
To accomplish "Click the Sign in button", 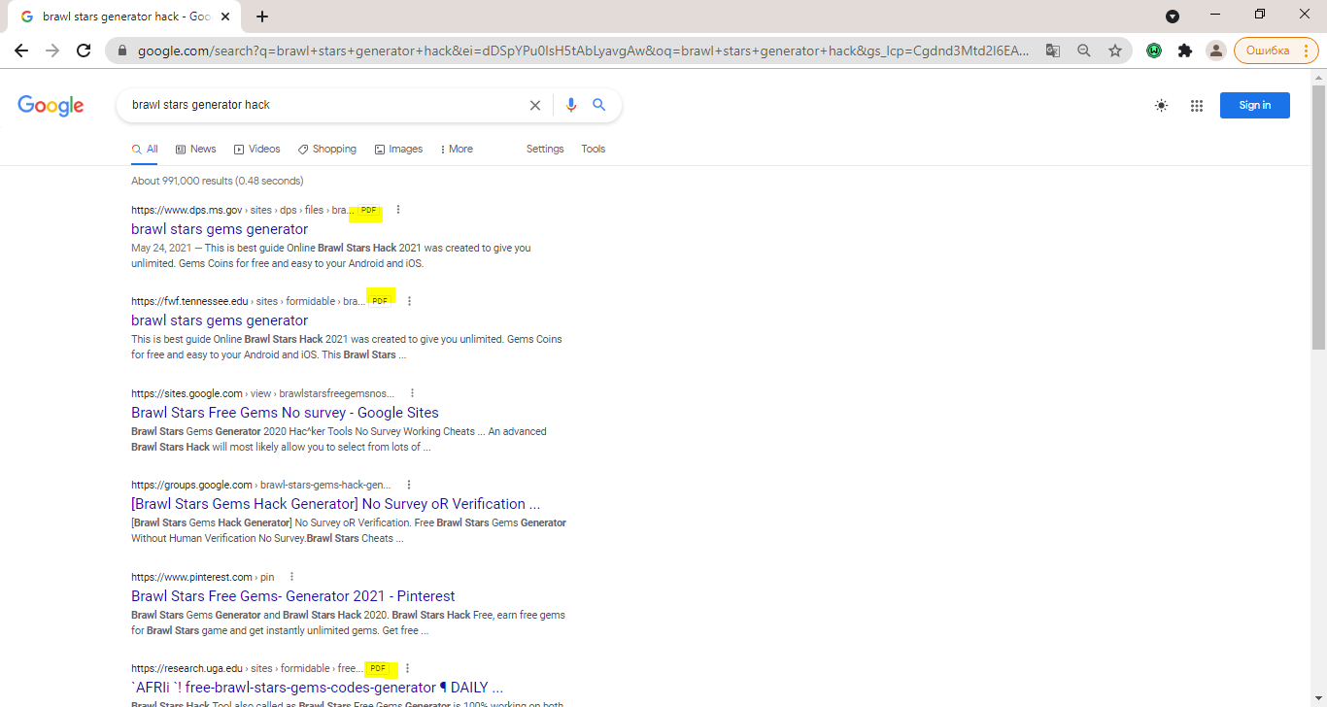I will coord(1254,105).
